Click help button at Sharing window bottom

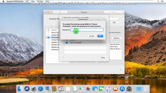click(x=120, y=70)
